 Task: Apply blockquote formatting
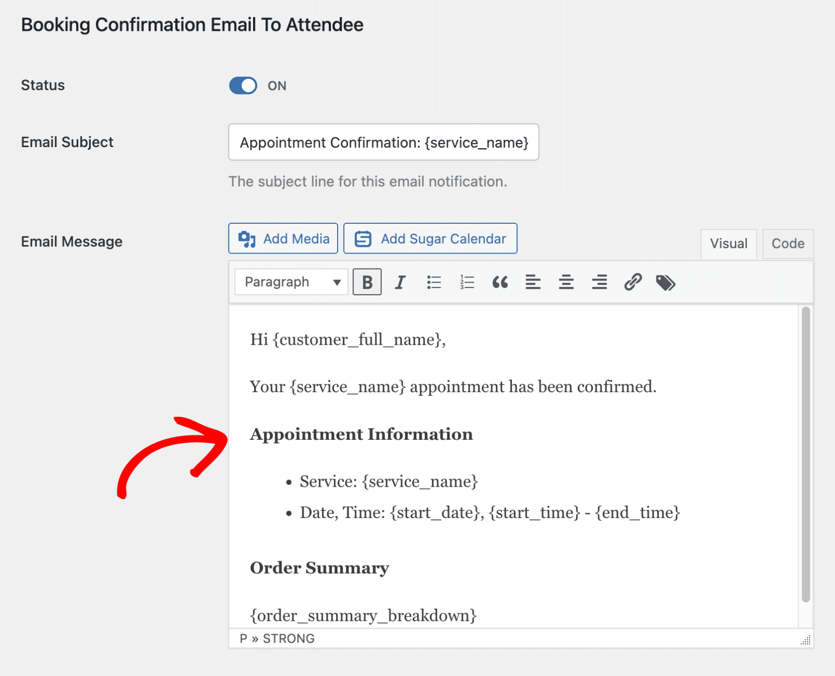500,282
